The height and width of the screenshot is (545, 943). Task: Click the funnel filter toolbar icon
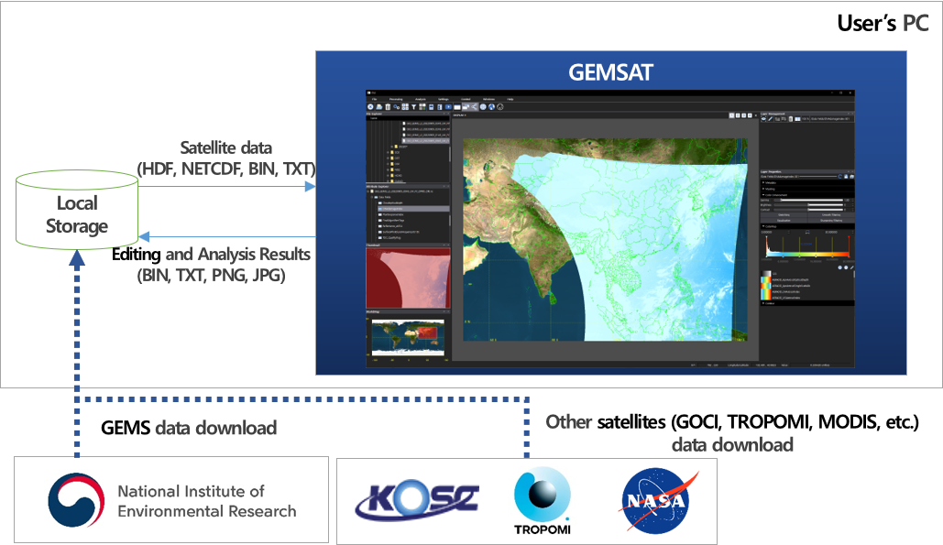414,107
